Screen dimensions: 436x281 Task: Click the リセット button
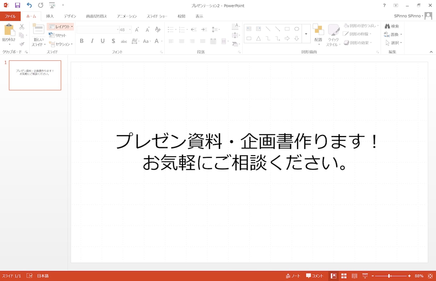[58, 35]
